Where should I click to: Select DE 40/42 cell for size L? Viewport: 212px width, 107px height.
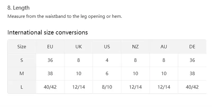pos(192,87)
